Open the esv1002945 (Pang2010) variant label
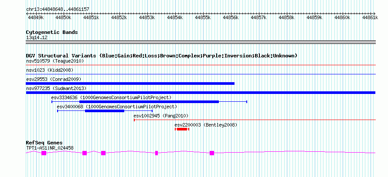 [x=161, y=116]
